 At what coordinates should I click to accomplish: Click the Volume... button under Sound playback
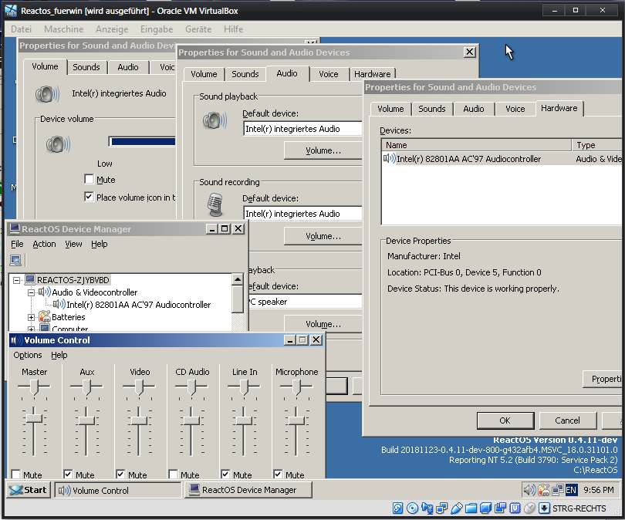pyautogui.click(x=323, y=150)
